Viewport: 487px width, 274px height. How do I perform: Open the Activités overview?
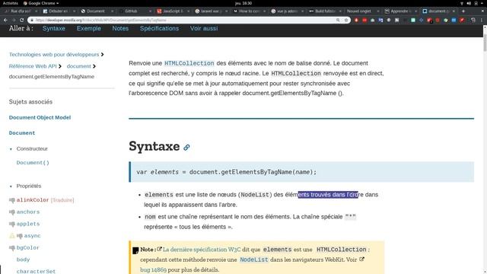[x=11, y=3]
